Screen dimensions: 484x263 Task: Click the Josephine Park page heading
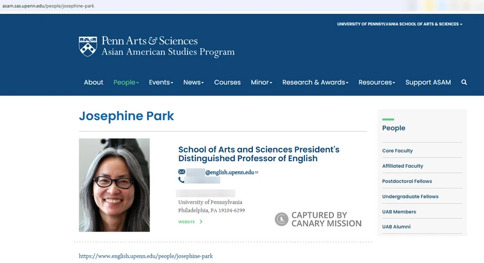pos(126,116)
